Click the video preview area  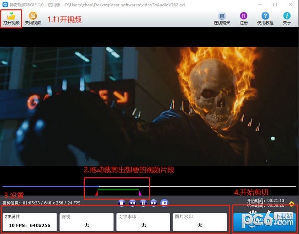(149, 106)
